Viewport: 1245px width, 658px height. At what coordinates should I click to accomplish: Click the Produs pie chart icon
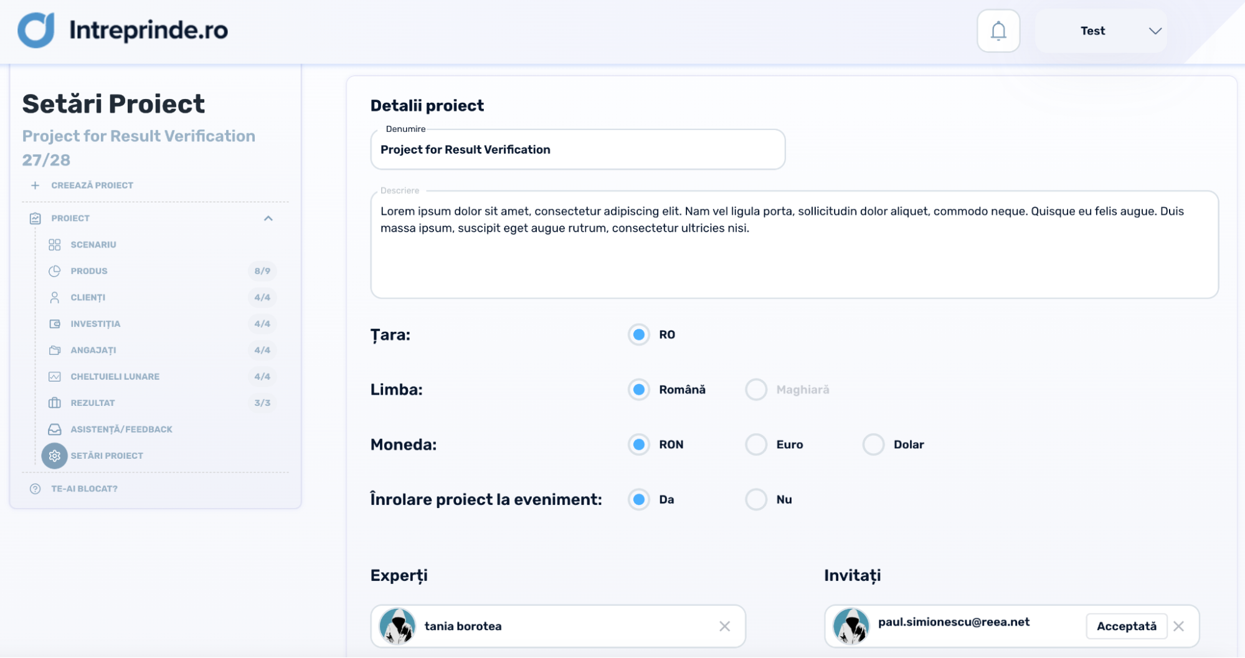54,271
